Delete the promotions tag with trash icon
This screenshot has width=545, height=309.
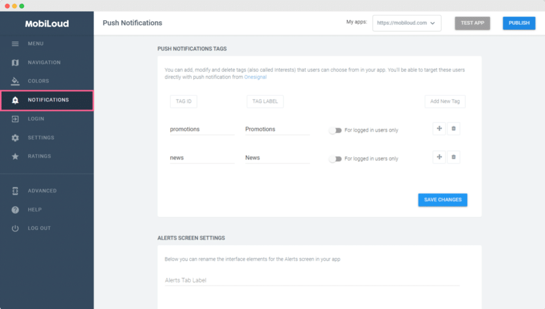coord(453,128)
